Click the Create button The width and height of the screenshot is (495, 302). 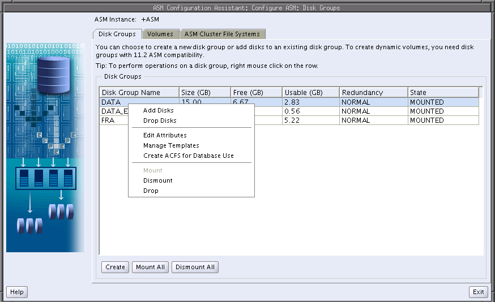tap(115, 267)
